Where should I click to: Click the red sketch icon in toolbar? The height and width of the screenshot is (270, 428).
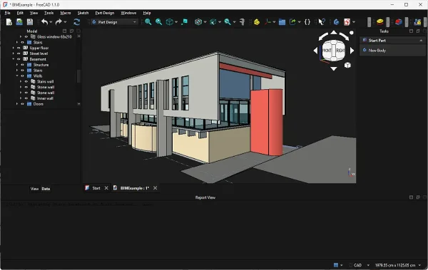(347, 22)
